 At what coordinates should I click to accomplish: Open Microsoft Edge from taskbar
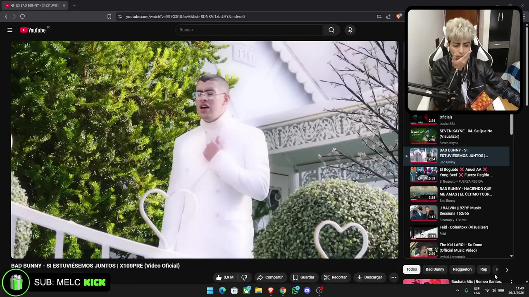tap(222, 290)
